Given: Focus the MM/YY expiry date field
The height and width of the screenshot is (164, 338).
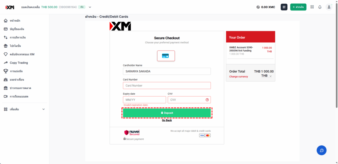Looking at the screenshot, I should (145, 100).
